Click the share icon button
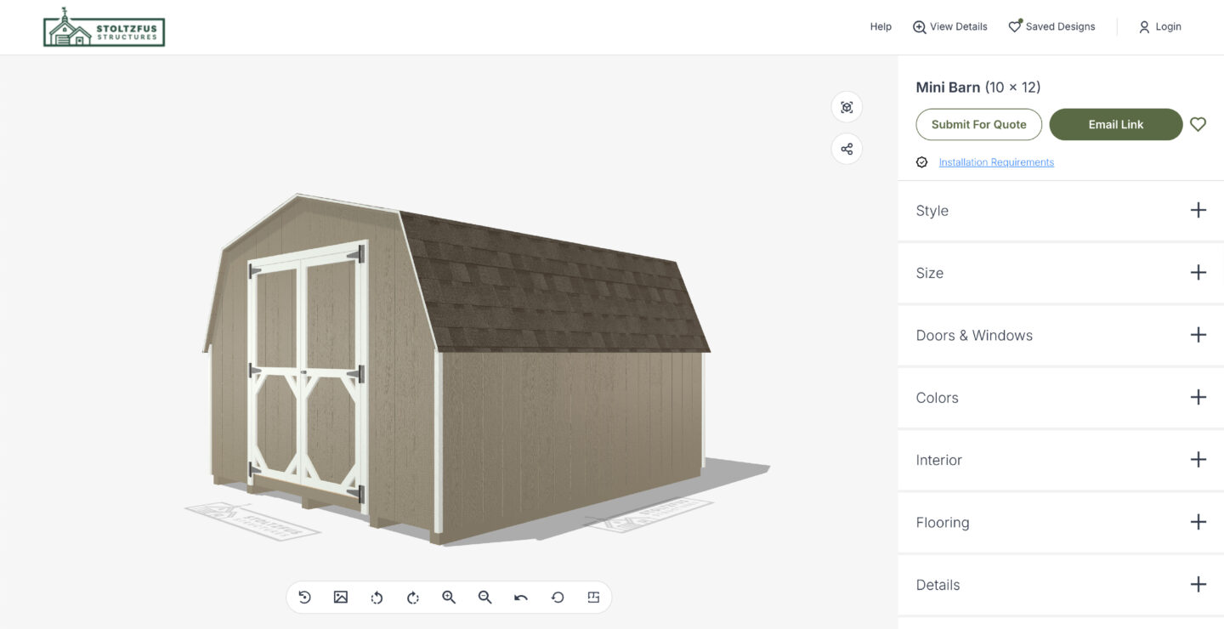This screenshot has width=1224, height=629. (x=847, y=150)
